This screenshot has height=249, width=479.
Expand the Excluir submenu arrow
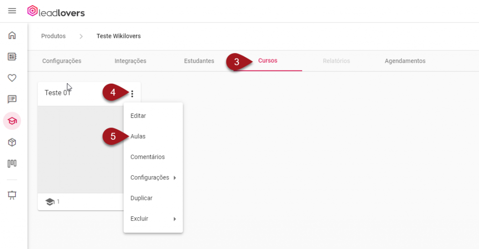[174, 219]
